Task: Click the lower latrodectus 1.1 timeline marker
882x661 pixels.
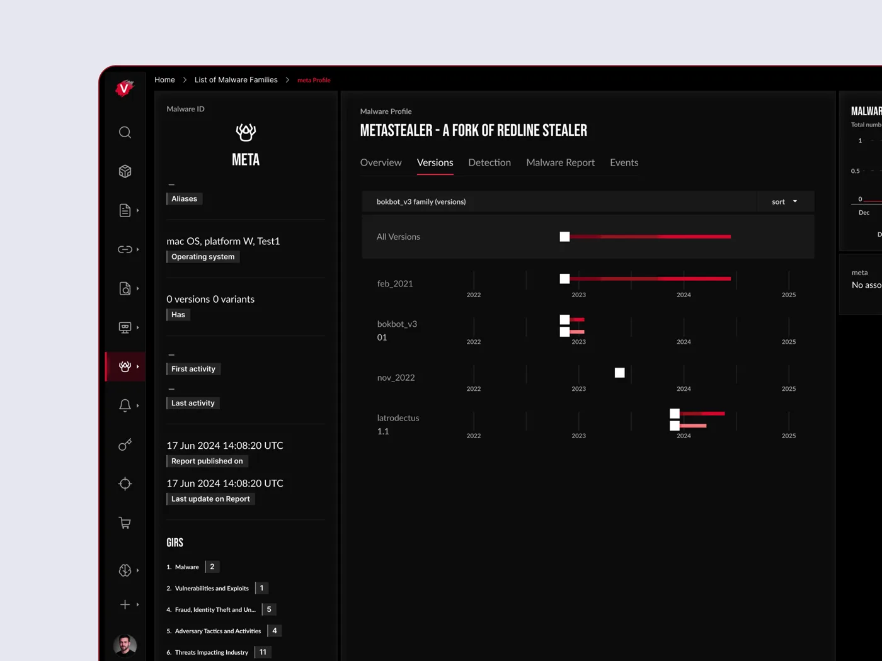Action: click(674, 426)
